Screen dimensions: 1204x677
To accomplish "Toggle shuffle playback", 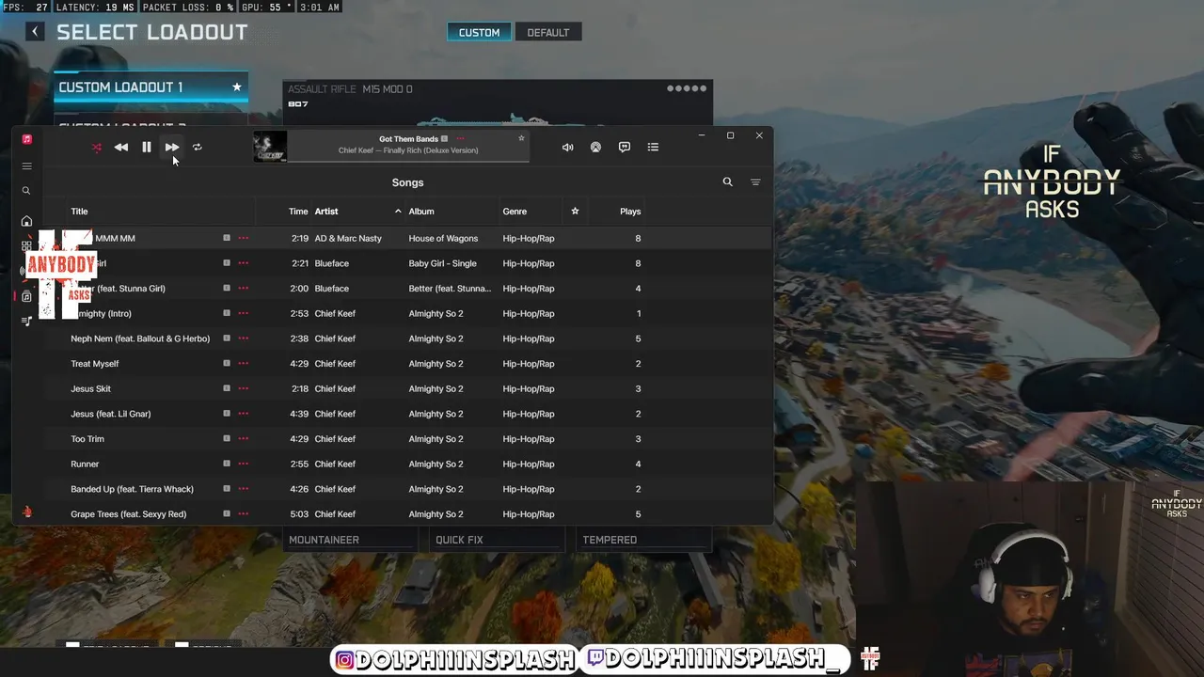I will pyautogui.click(x=96, y=147).
